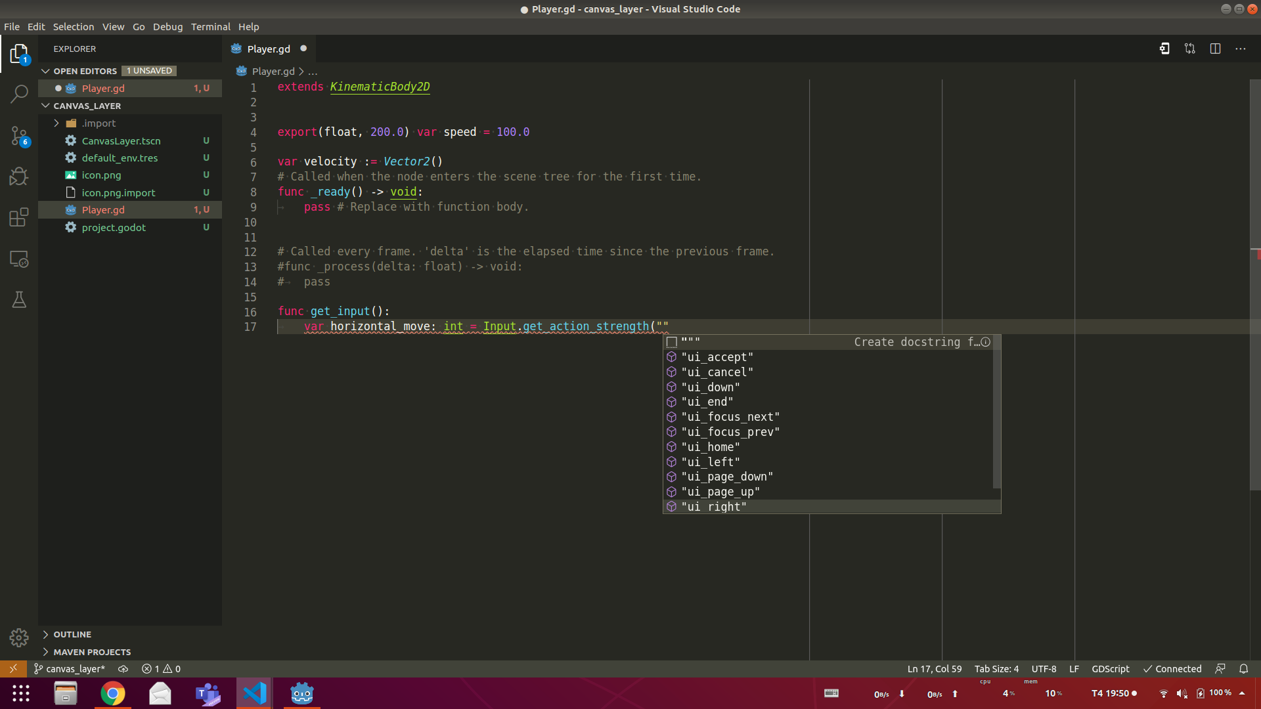Launch the Godot engine from the taskbar
The width and height of the screenshot is (1261, 709).
(x=301, y=693)
